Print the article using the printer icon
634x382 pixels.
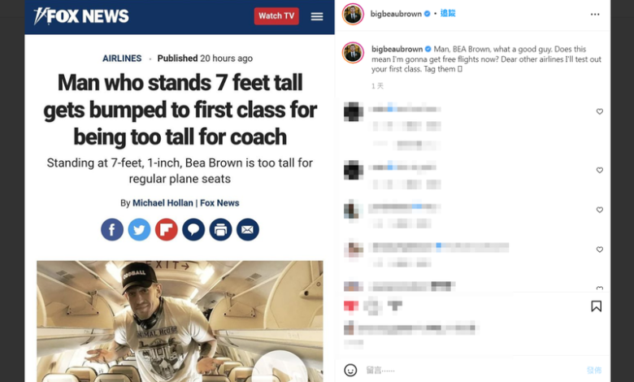coord(220,229)
